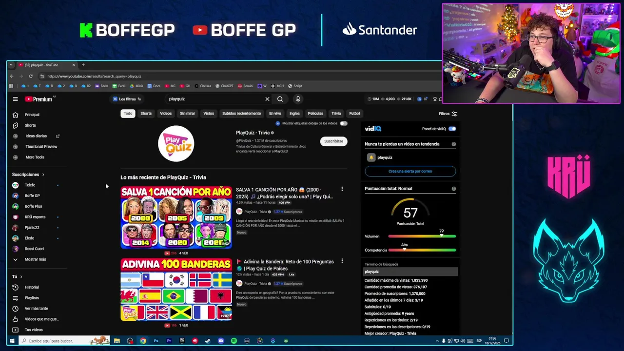Select the Sin mirar filter chip
The height and width of the screenshot is (351, 624).
[187, 114]
